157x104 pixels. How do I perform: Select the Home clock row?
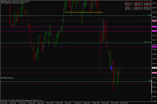(138, 2)
